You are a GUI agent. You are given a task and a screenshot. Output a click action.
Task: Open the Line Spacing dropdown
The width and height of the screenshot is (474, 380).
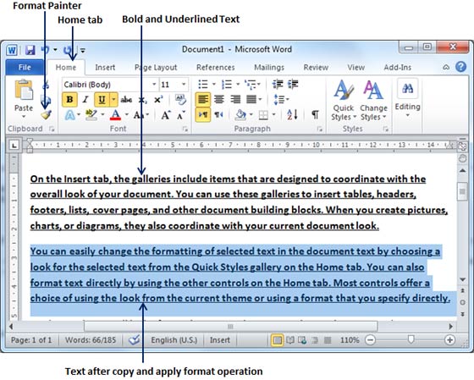281,99
